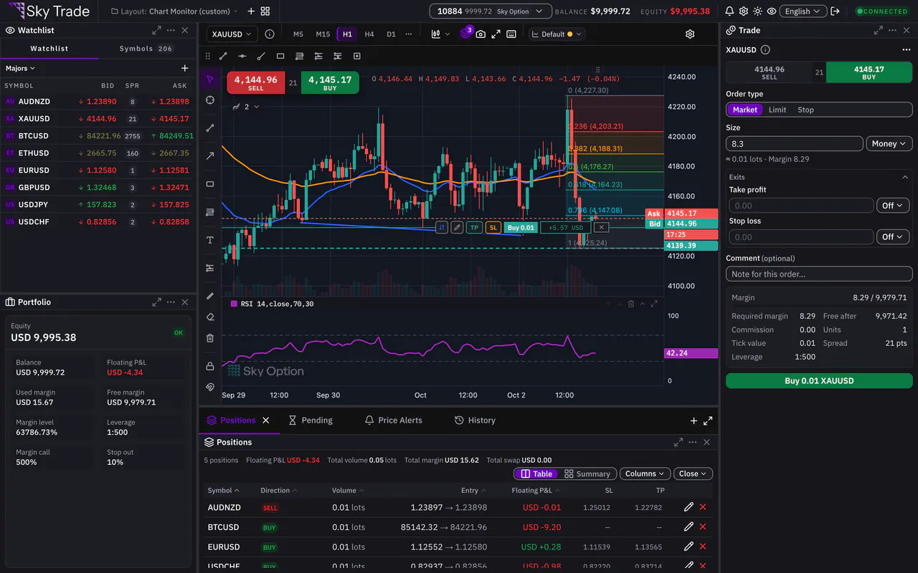Click the red 4,144.96 SELL button on chart
Screen dimensions: 918x573
[x=256, y=82]
